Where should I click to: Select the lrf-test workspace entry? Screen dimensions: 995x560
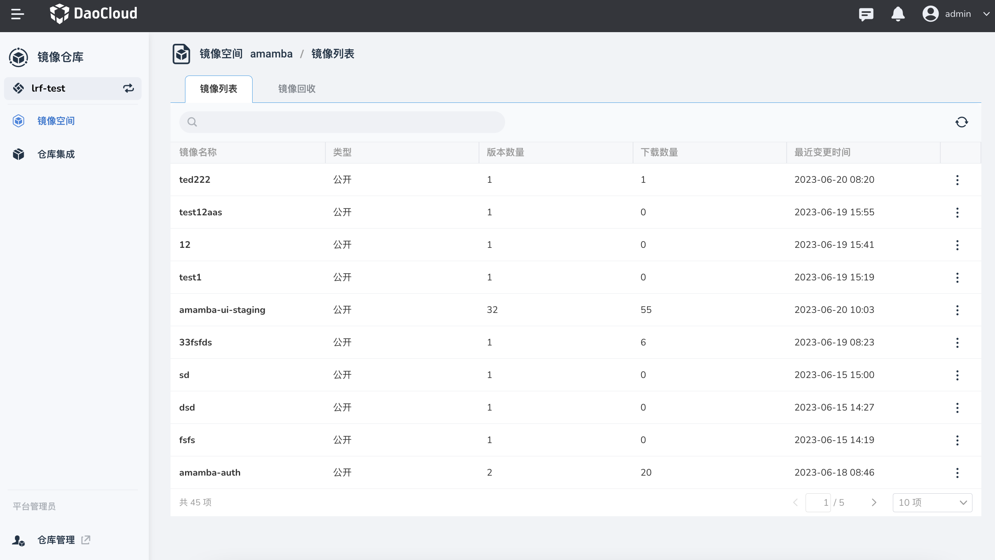73,88
